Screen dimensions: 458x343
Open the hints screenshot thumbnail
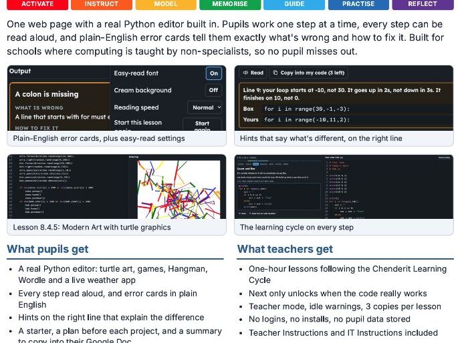point(344,98)
